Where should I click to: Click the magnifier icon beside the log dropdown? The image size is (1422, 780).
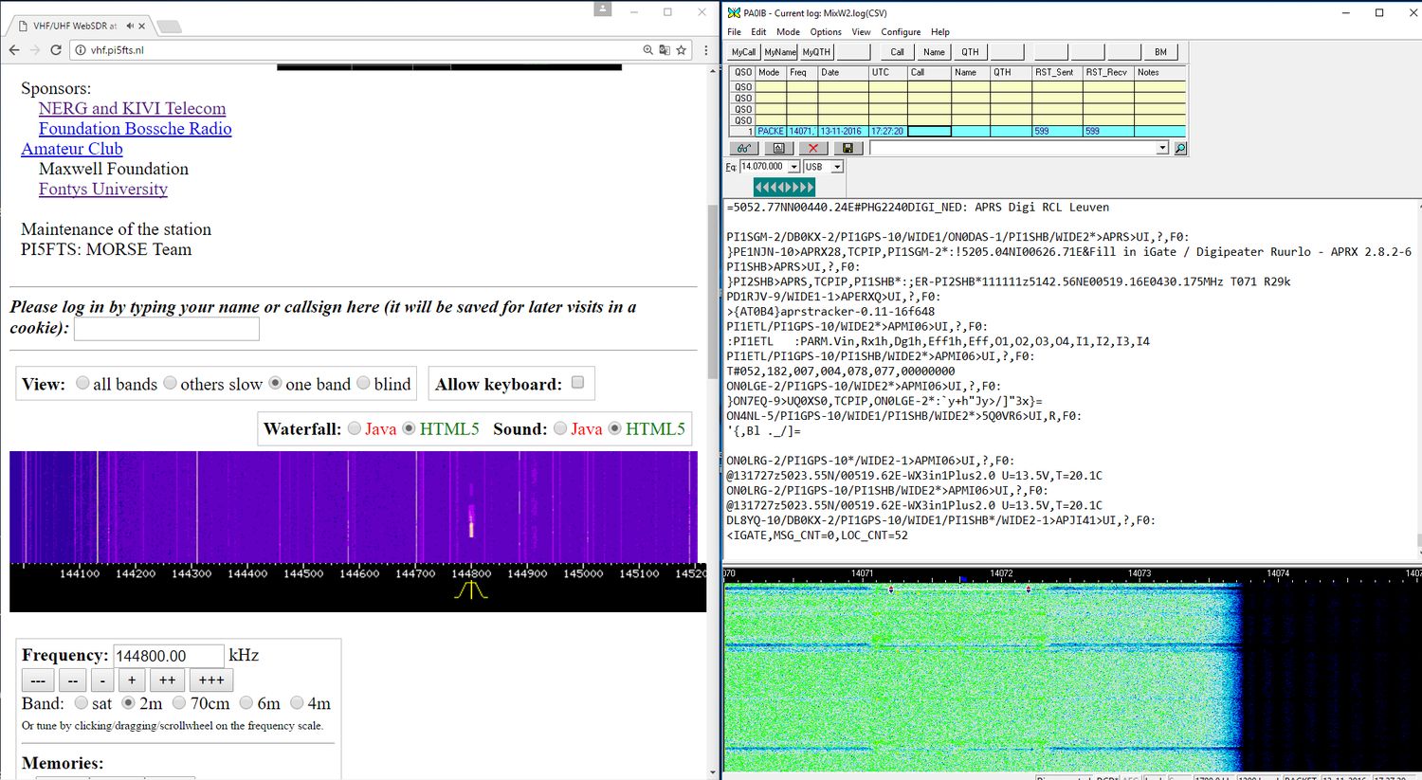(1180, 149)
